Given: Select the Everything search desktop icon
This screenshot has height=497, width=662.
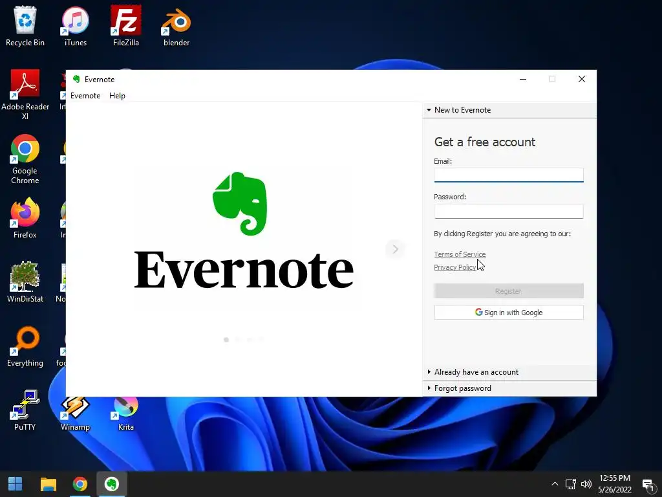Looking at the screenshot, I should [25, 347].
